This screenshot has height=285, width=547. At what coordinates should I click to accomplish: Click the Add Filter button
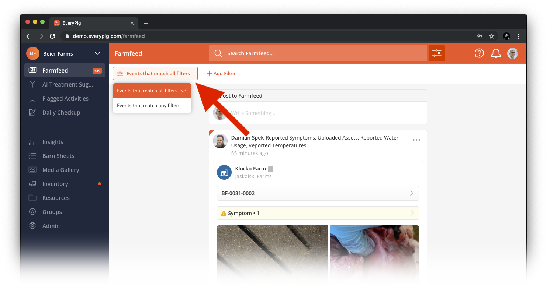pyautogui.click(x=221, y=73)
